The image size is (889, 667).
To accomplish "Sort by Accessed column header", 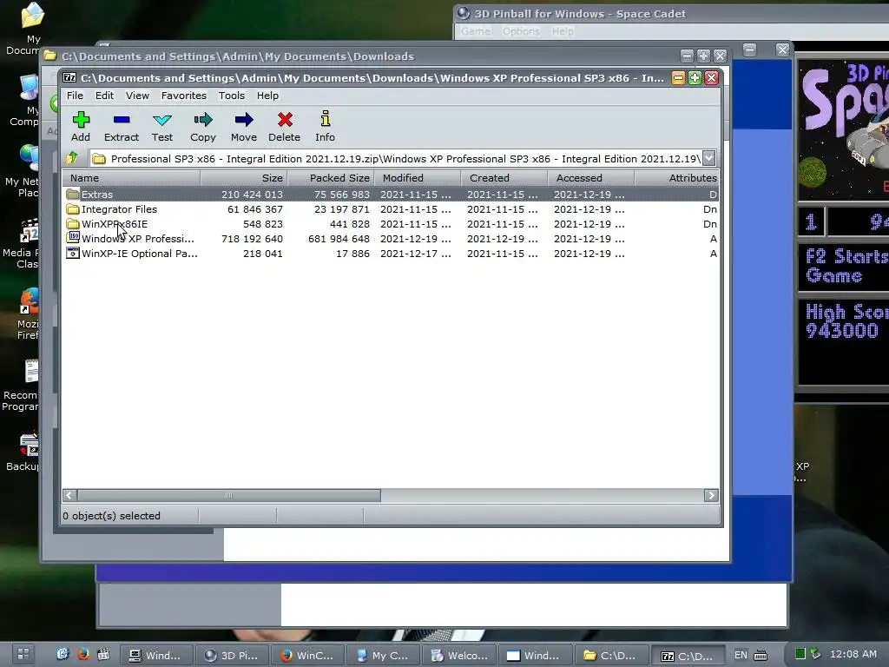I will 590,178.
